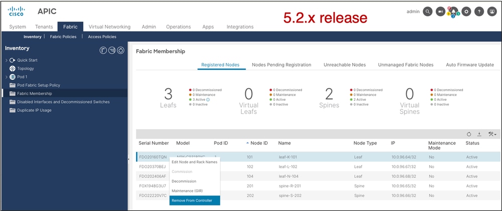
Task: Click the Topology icon
Action: 13,68
